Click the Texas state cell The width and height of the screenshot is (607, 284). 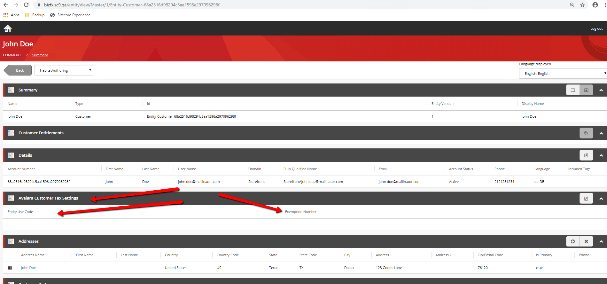coord(274,268)
